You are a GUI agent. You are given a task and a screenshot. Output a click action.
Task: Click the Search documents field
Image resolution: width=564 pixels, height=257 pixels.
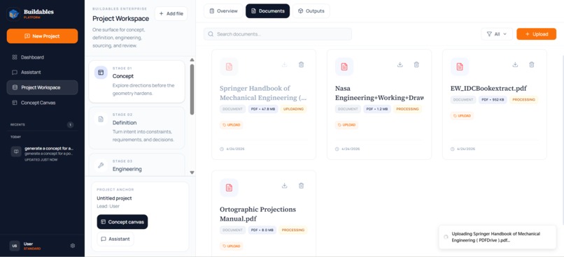point(278,34)
